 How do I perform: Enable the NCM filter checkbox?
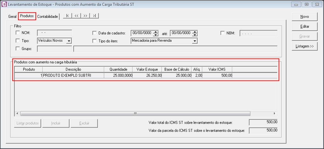tap(18, 33)
